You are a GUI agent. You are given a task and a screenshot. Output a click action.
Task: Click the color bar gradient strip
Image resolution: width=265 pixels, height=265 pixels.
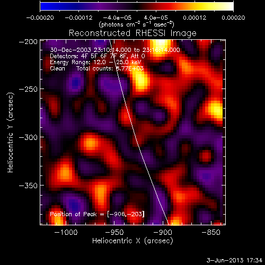137,6
